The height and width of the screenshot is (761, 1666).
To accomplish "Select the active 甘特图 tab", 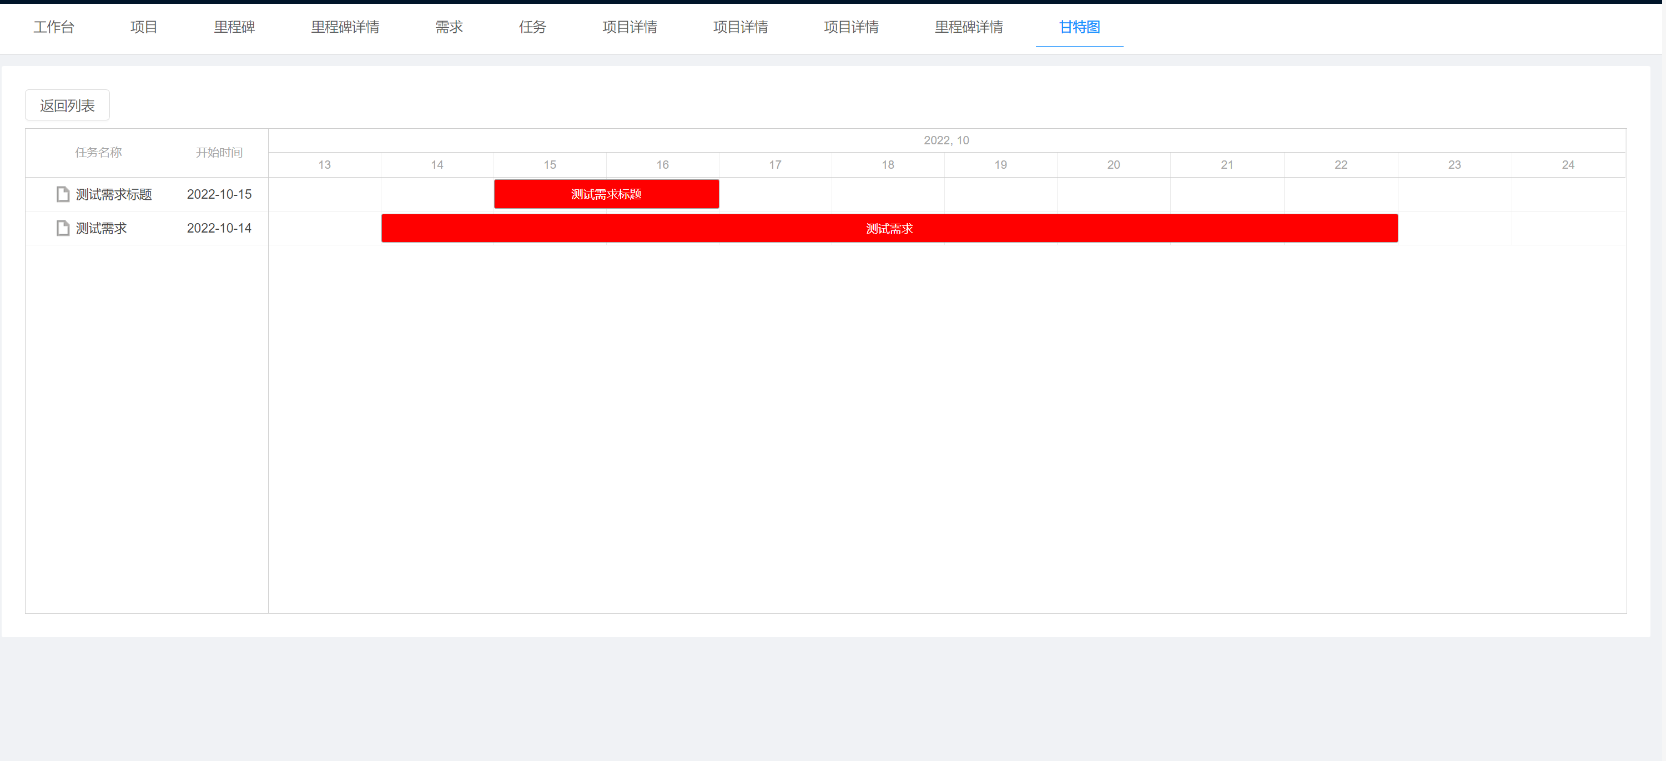I will (x=1079, y=27).
